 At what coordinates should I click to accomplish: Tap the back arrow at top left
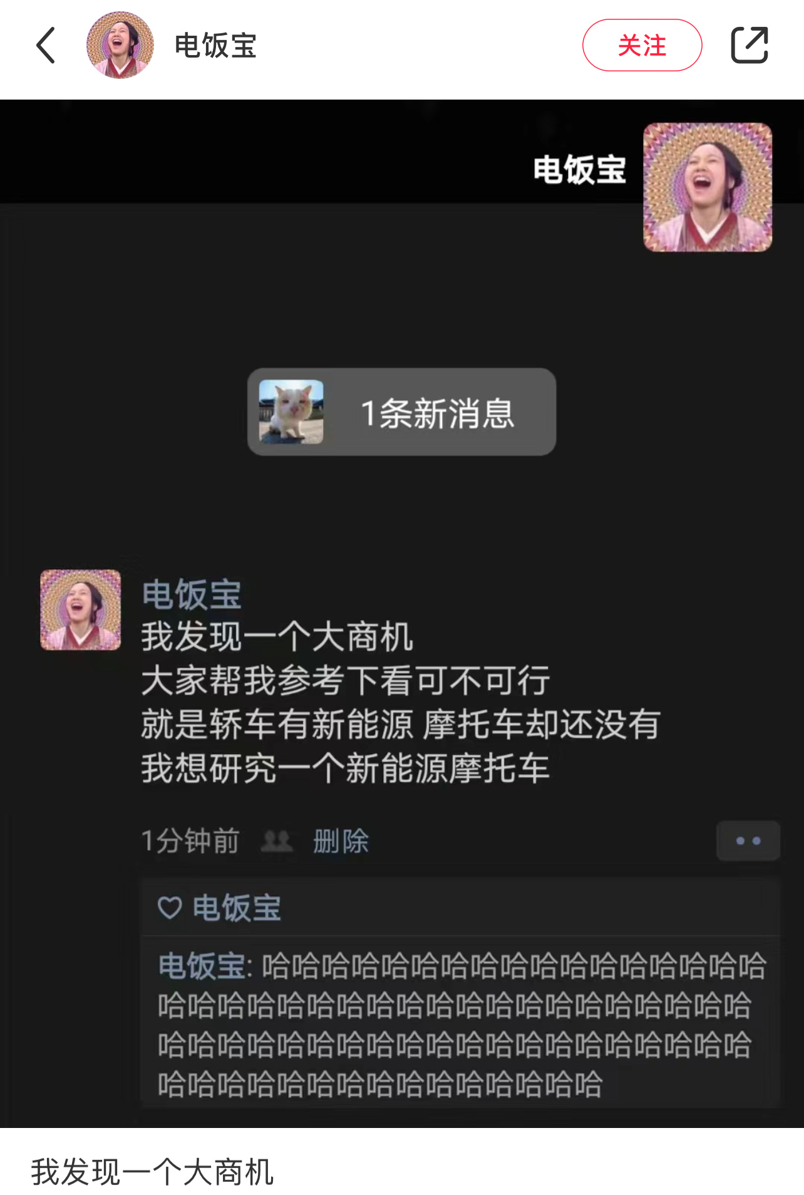[x=46, y=45]
